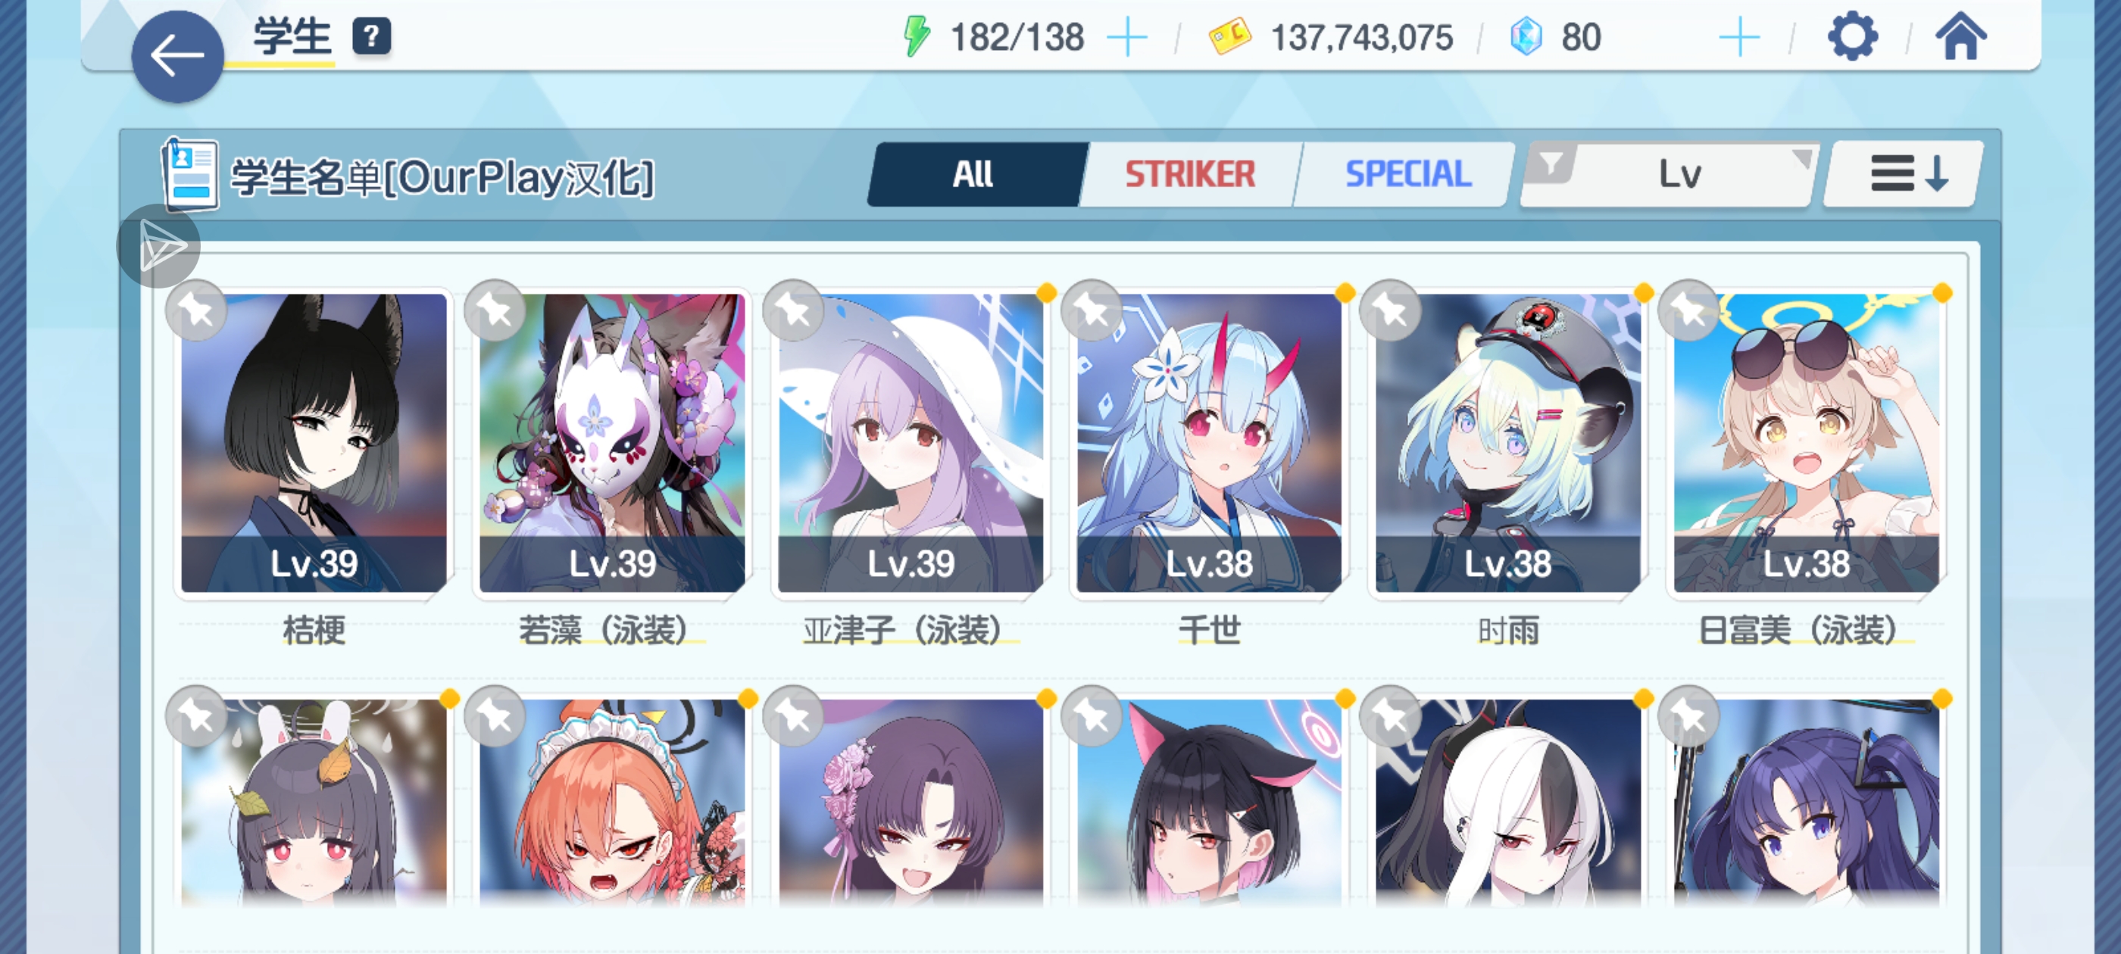Add energy with the plus next to 182/138
Image resolution: width=2121 pixels, height=954 pixels.
pos(1126,38)
